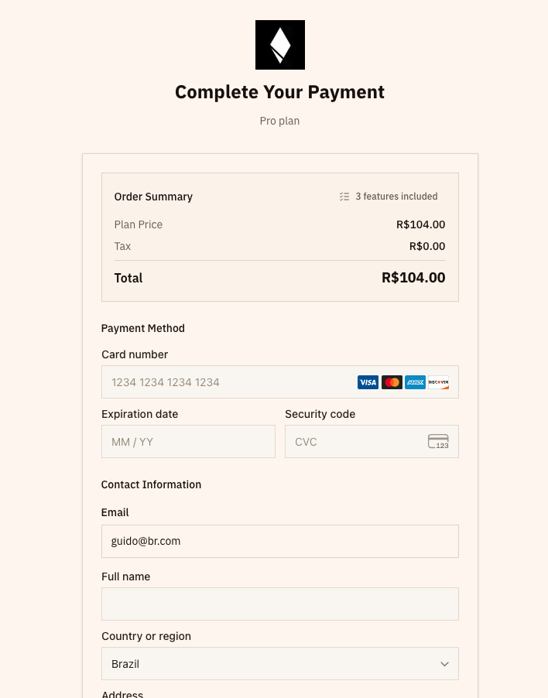Click the Email field containing guido@br.com
The height and width of the screenshot is (698, 548).
pos(279,542)
